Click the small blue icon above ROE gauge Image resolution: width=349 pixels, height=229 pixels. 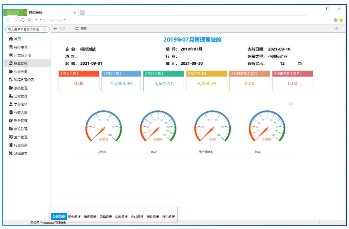click(290, 104)
